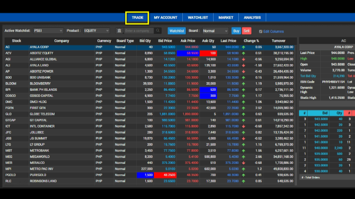Click AEV red ask quantity 100
Image resolution: width=355 pixels, height=199 pixels.
coord(208,53)
